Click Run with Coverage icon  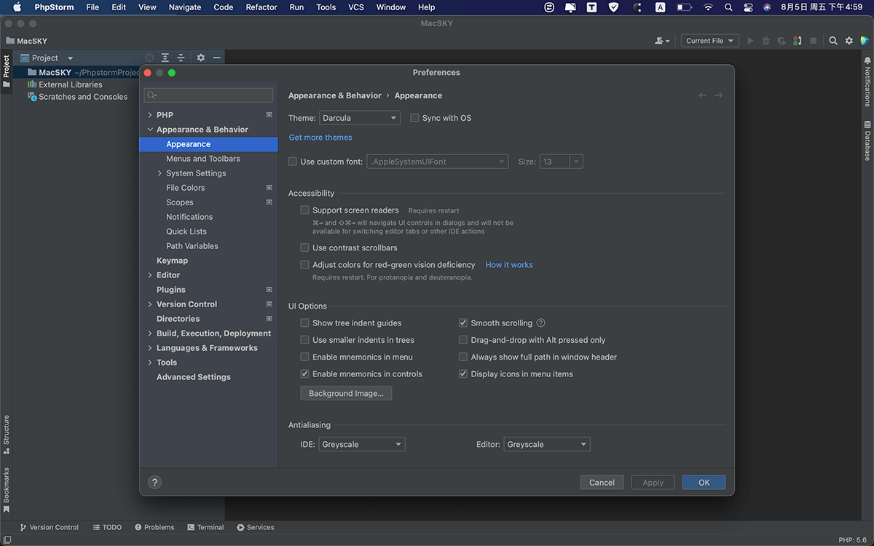tap(782, 41)
